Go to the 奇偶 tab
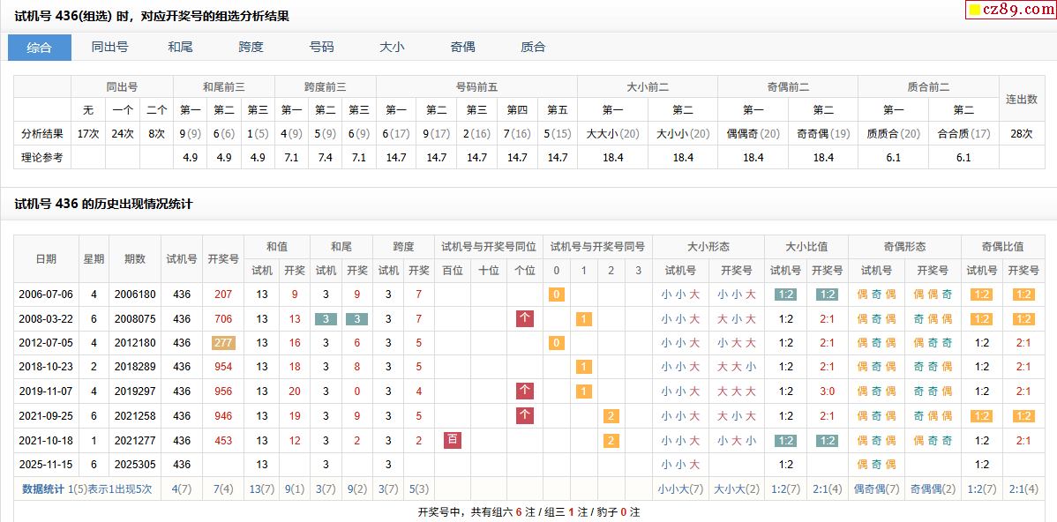This screenshot has height=522, width=1057. (x=463, y=48)
